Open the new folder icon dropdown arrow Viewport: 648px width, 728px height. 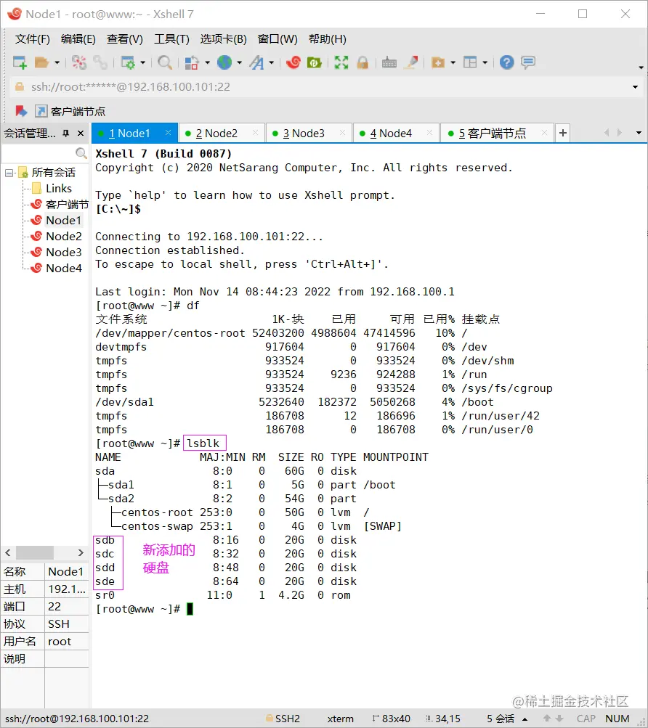[453, 62]
